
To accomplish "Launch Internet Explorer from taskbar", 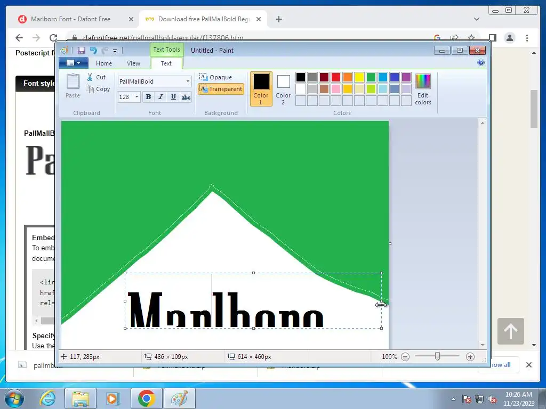I will [47, 398].
